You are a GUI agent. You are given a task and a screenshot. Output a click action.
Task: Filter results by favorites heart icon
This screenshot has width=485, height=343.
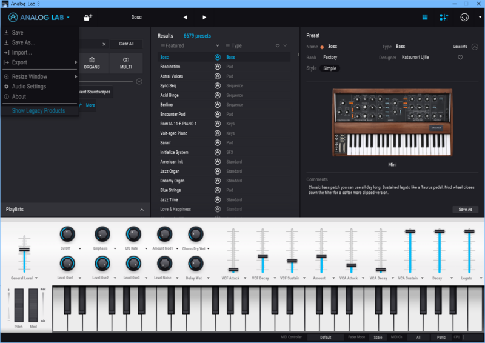[x=278, y=46]
